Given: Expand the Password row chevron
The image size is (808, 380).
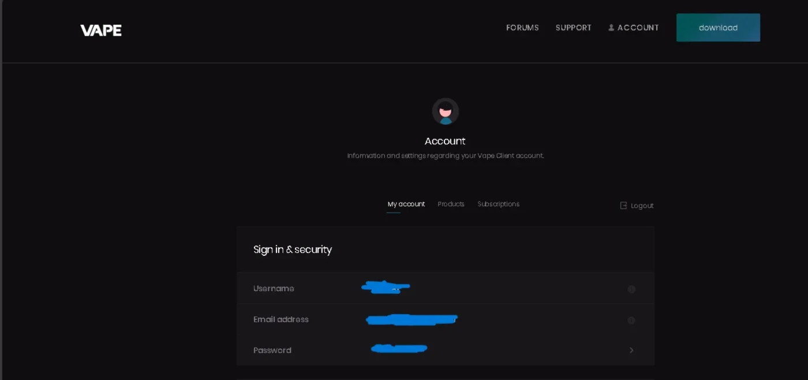Looking at the screenshot, I should coord(631,351).
